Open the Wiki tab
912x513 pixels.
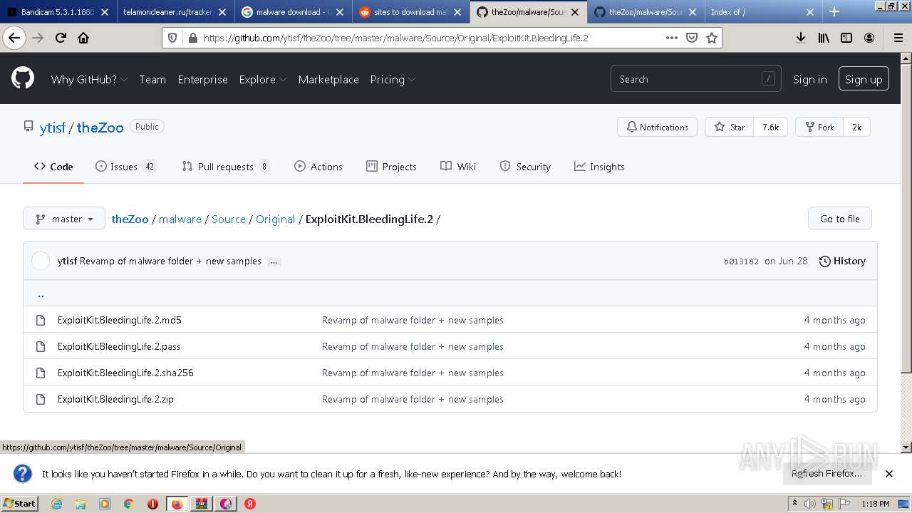(458, 167)
